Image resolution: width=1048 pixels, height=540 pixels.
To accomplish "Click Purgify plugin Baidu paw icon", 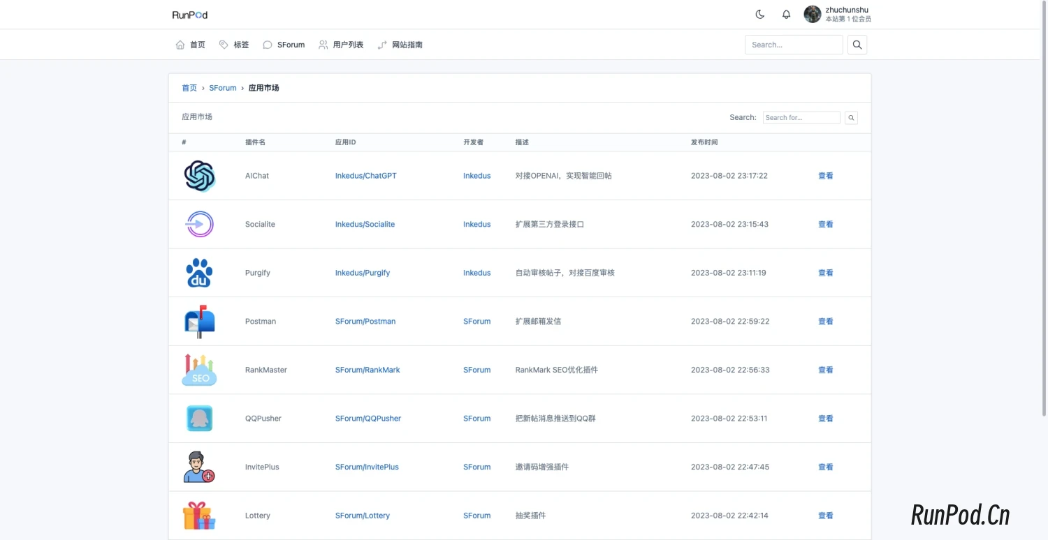I will (x=200, y=273).
